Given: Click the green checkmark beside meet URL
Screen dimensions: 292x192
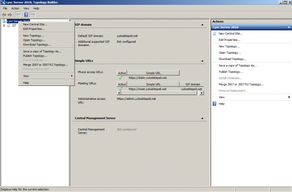Looking at the screenshot, I should point(120,89).
